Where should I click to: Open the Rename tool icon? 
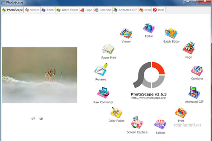[x=100, y=71]
